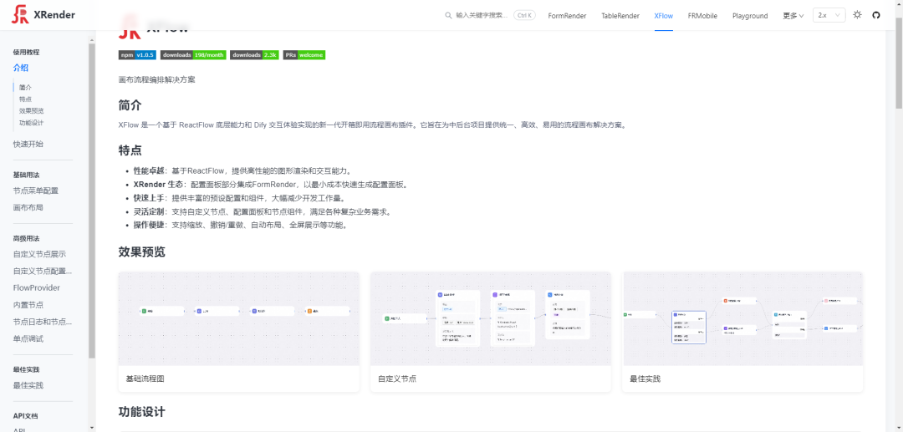Click the sidebar vertical scrollbar
Image resolution: width=903 pixels, height=432 pixels.
tap(92, 201)
